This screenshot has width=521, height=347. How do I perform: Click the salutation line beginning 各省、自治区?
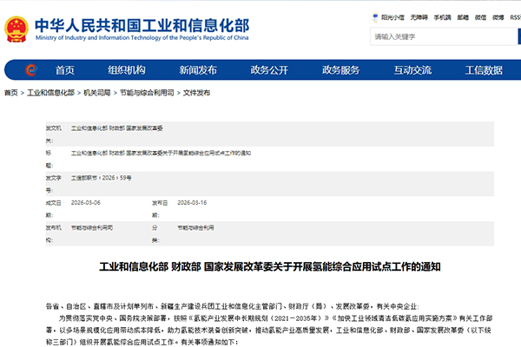coord(233,306)
